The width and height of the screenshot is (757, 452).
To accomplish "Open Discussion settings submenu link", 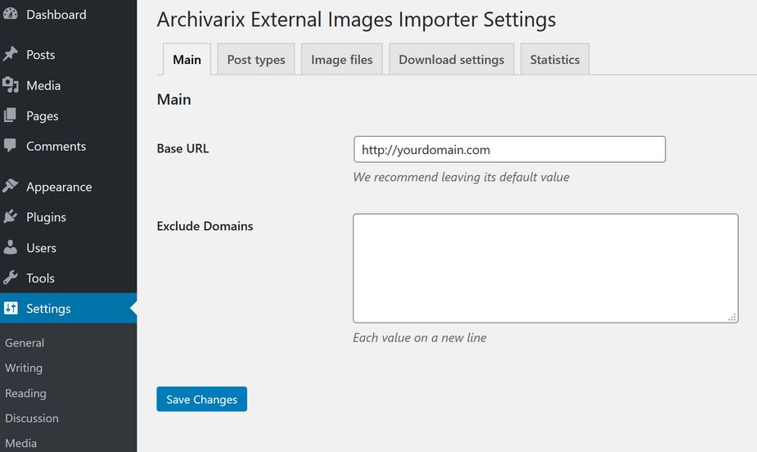I will coord(32,418).
